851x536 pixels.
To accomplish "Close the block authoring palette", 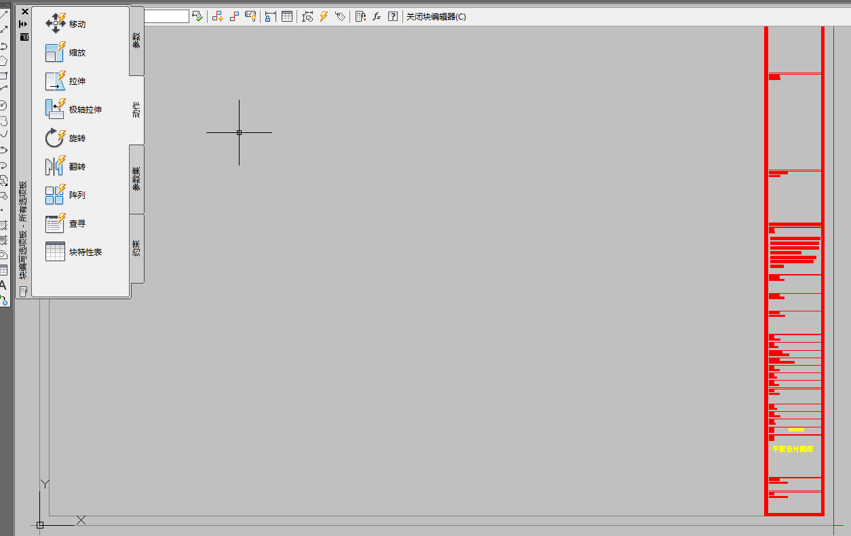I will click(24, 12).
